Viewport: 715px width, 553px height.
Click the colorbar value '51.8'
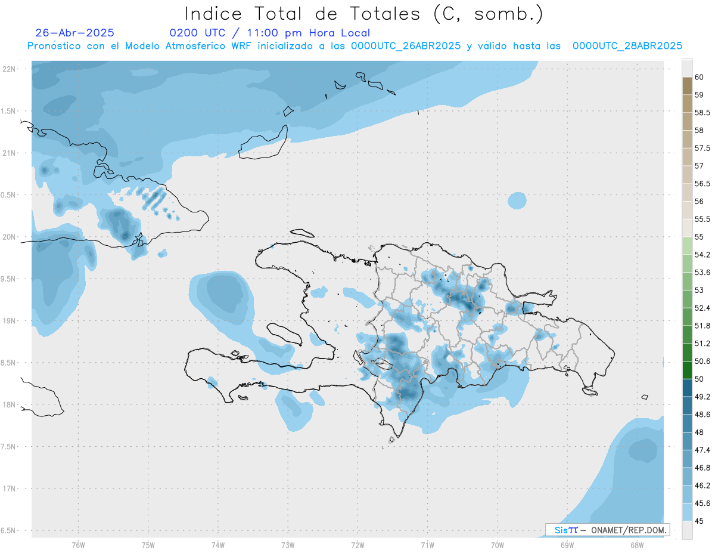(702, 326)
